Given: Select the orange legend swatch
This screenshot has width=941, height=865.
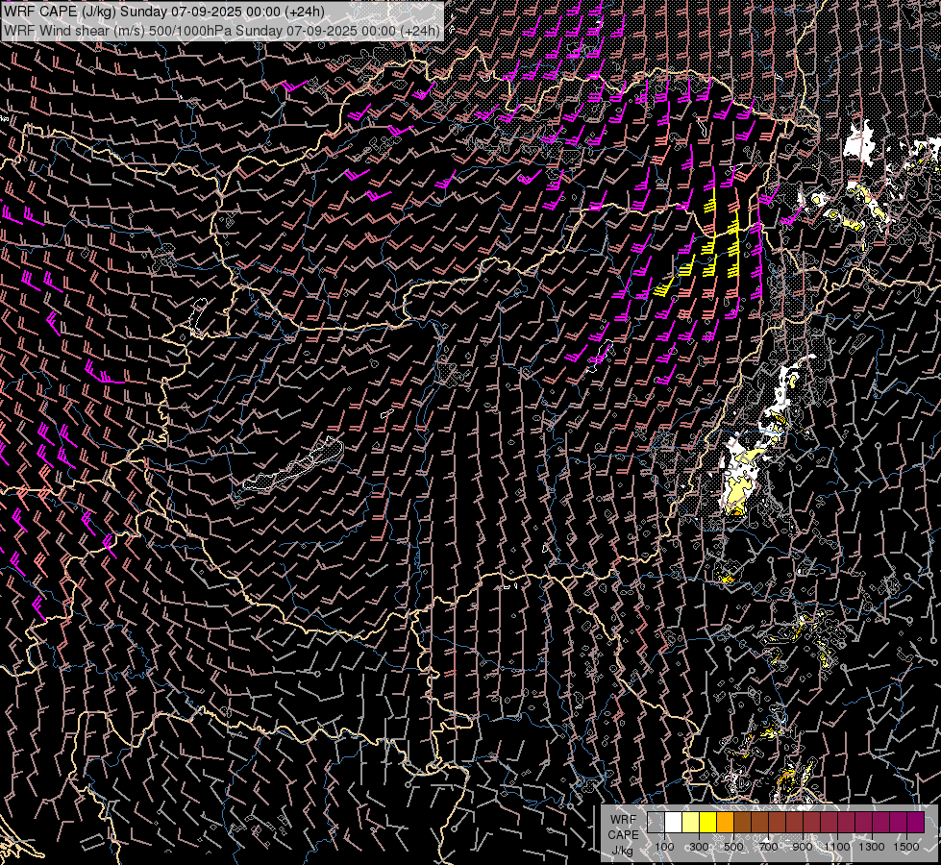Looking at the screenshot, I should pos(725,823).
